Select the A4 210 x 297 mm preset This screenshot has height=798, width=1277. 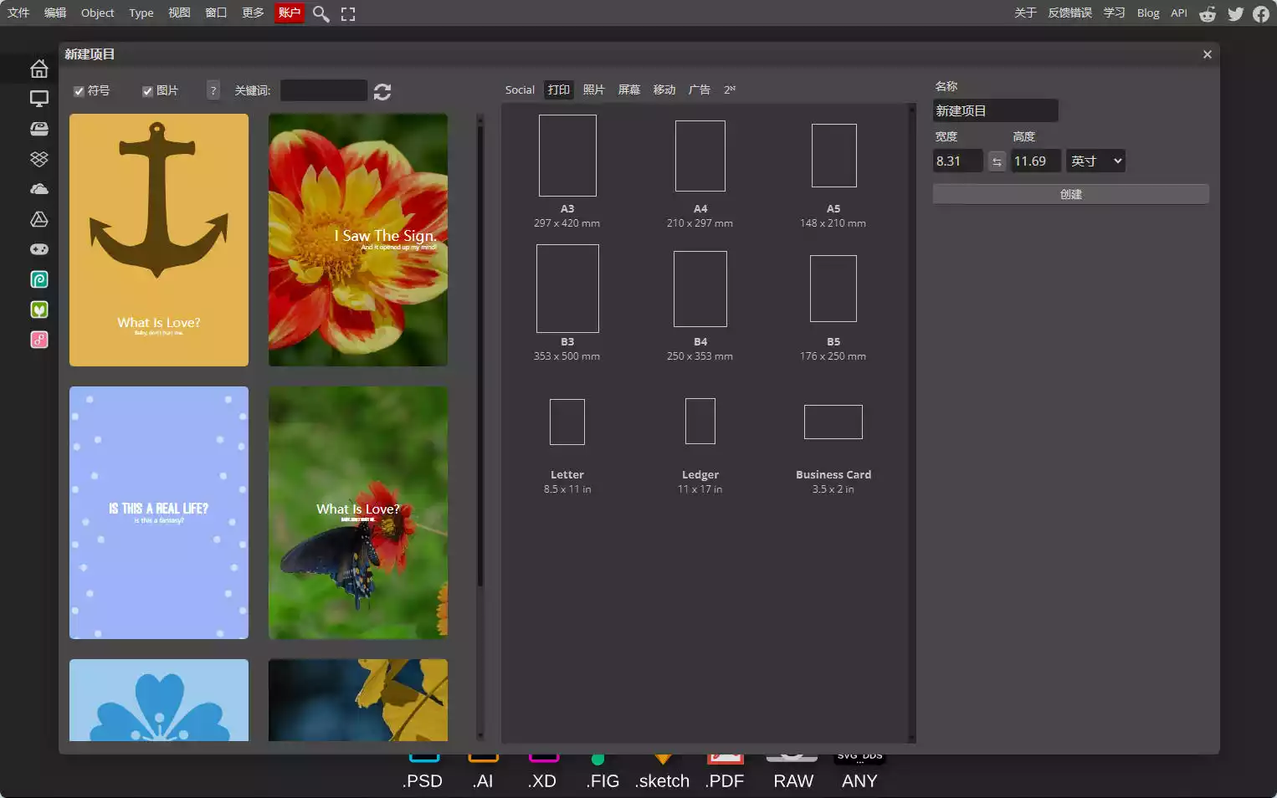click(700, 172)
